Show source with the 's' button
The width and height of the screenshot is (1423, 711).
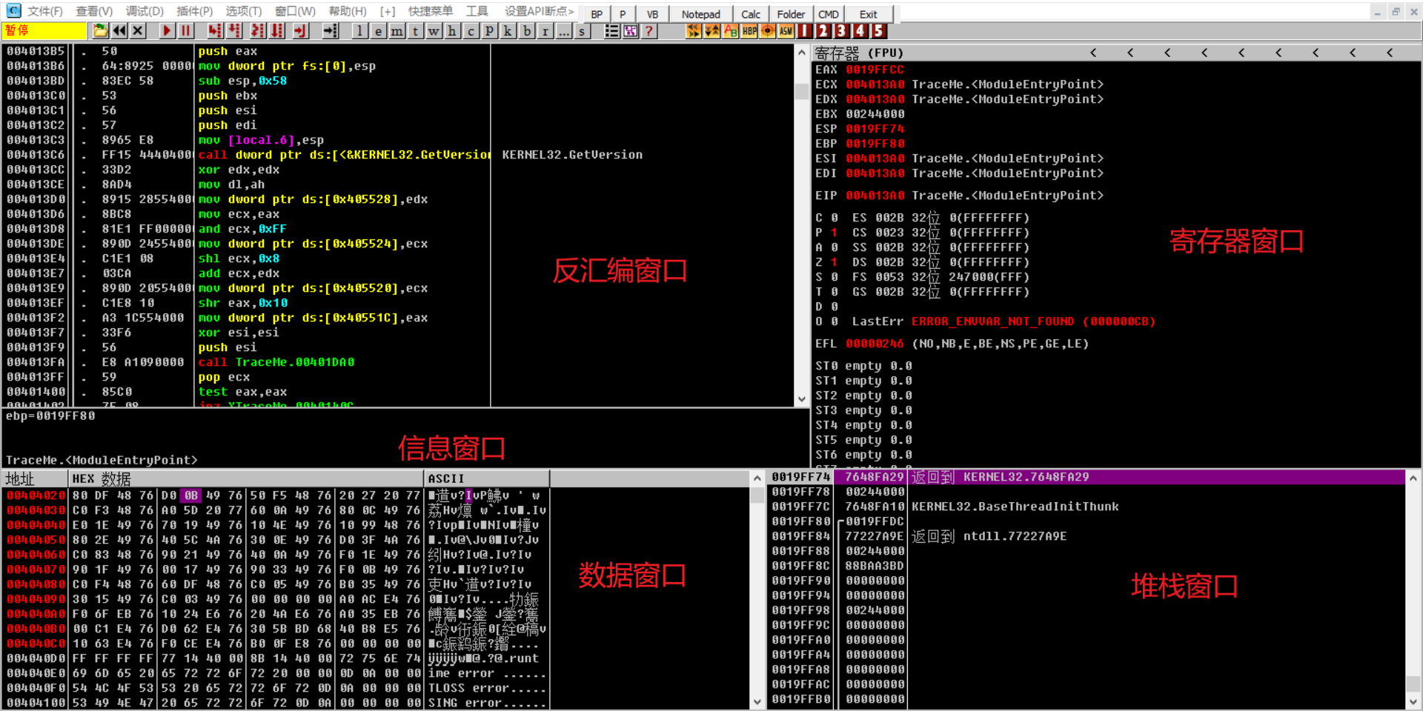[x=583, y=30]
